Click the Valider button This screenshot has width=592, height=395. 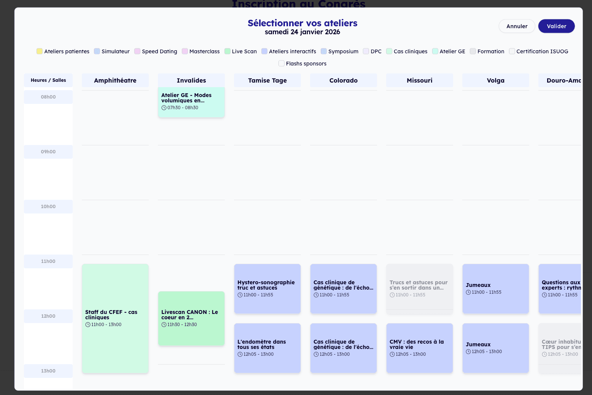556,26
